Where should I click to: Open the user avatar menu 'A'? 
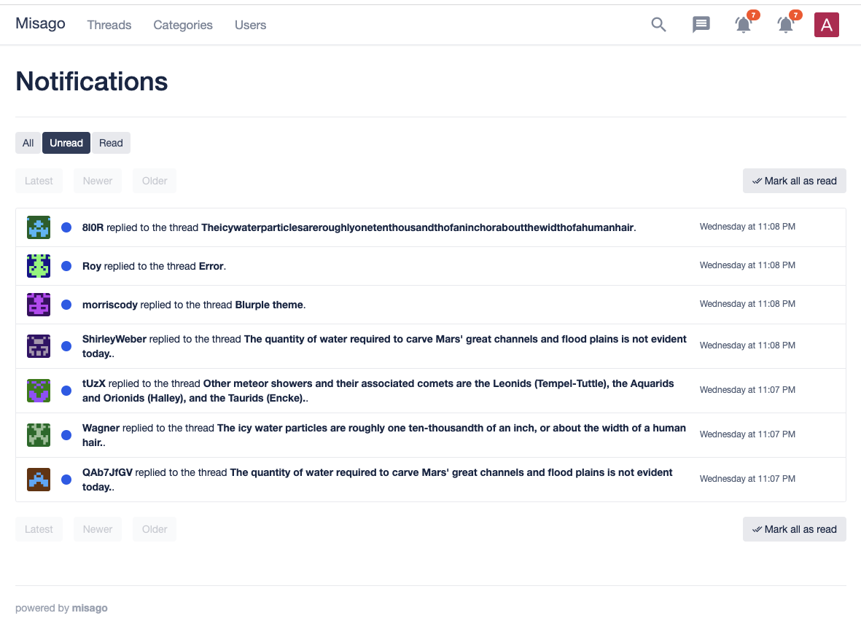826,25
